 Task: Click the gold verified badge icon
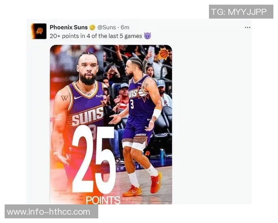[92, 27]
